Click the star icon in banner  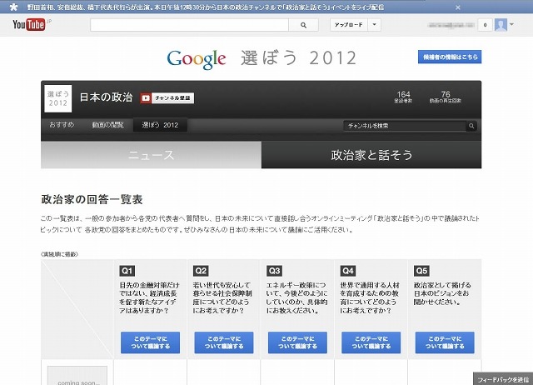13,7
